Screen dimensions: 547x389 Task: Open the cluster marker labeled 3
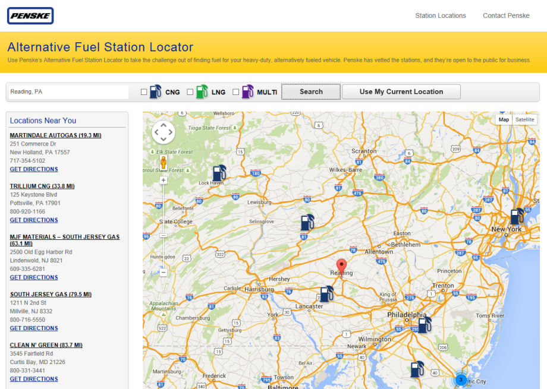pos(461,379)
